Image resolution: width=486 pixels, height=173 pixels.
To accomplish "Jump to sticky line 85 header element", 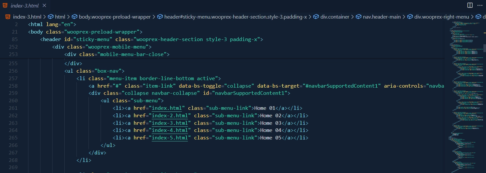I will 151,39.
